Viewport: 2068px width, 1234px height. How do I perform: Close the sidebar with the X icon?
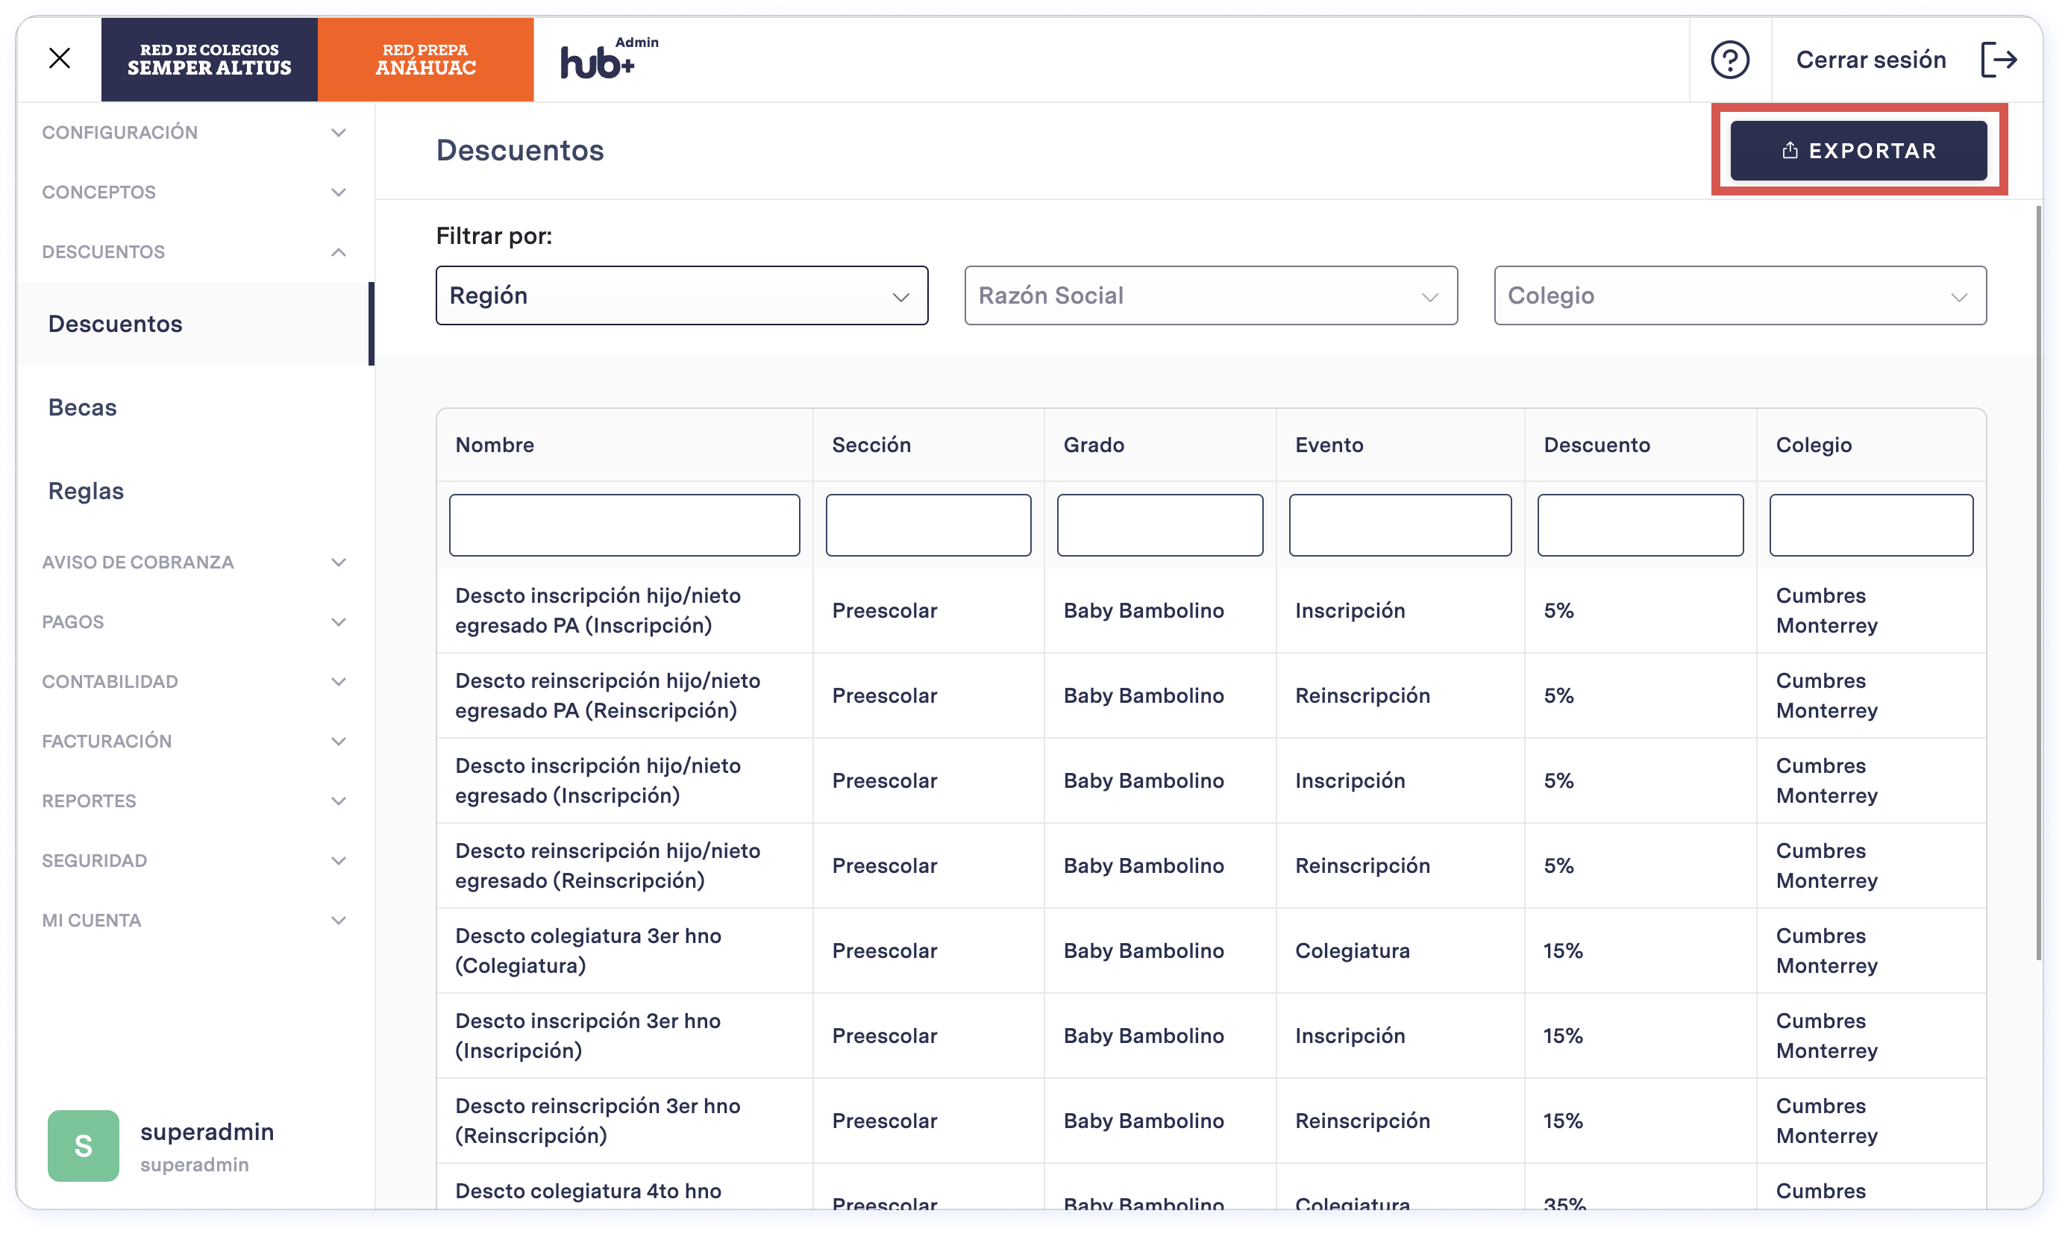[x=59, y=58]
